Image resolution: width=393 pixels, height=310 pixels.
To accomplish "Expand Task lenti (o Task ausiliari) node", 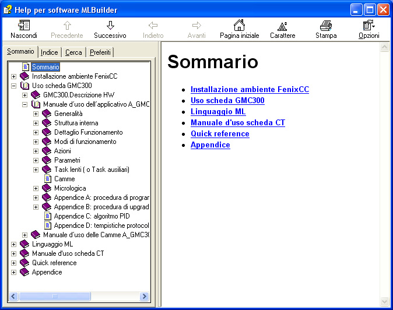I will 36,170.
